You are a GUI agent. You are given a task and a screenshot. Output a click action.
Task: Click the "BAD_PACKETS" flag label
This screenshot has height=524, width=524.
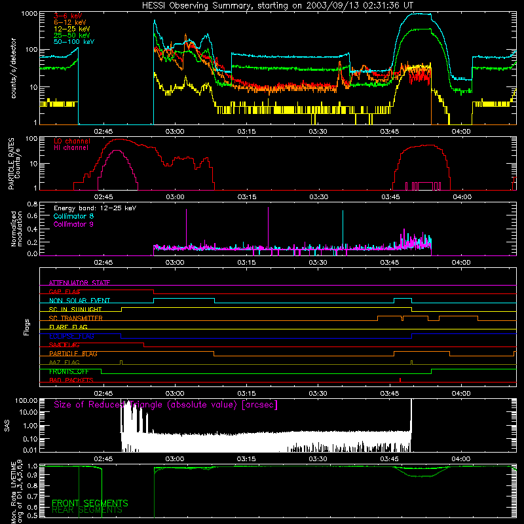[71, 380]
